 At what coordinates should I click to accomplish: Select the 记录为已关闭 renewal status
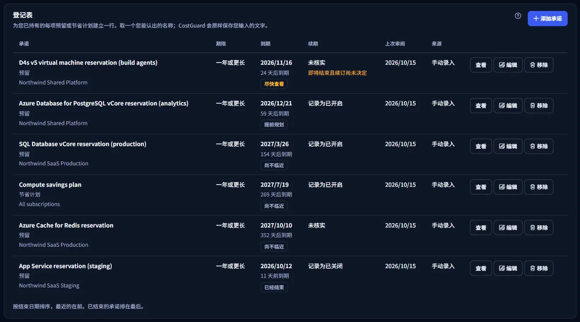click(325, 266)
